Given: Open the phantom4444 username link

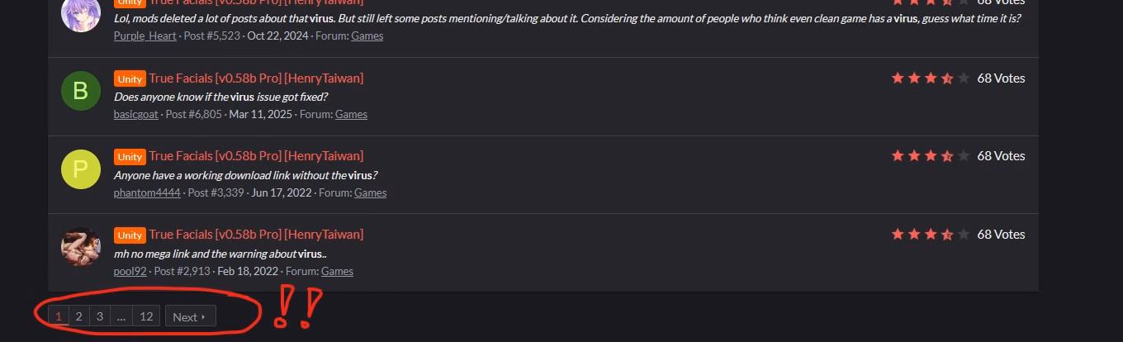Looking at the screenshot, I should click(146, 192).
